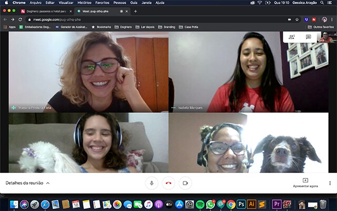Open the meeting chat icon
This screenshot has height=211, width=337.
click(x=308, y=37)
